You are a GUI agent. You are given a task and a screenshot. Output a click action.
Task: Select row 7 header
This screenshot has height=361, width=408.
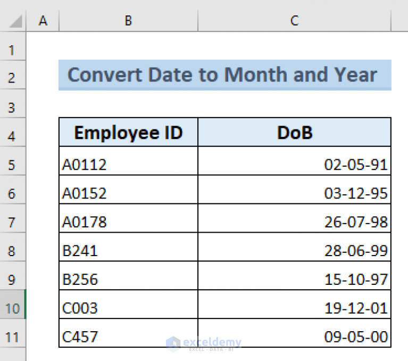[13, 218]
